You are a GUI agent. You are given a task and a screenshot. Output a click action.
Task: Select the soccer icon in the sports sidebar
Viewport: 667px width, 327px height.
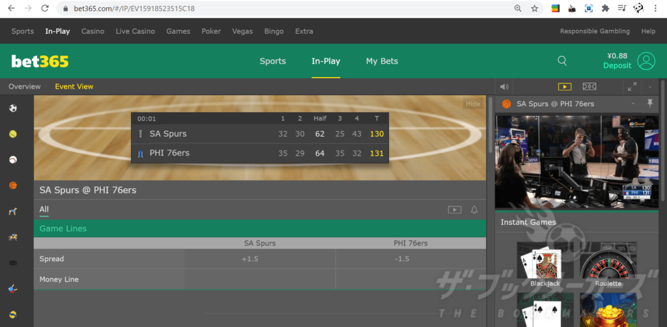point(13,108)
